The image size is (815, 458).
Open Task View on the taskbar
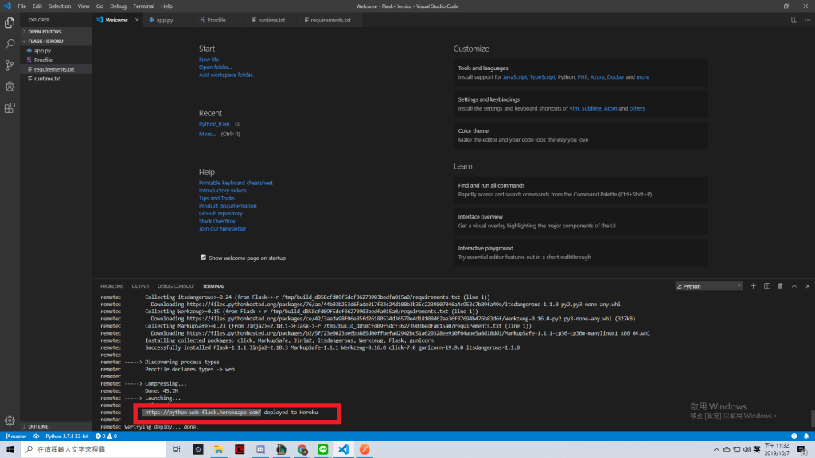coord(176,449)
